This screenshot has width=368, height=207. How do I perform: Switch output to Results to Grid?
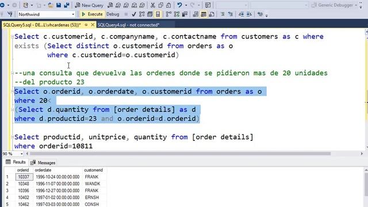[x=204, y=14]
